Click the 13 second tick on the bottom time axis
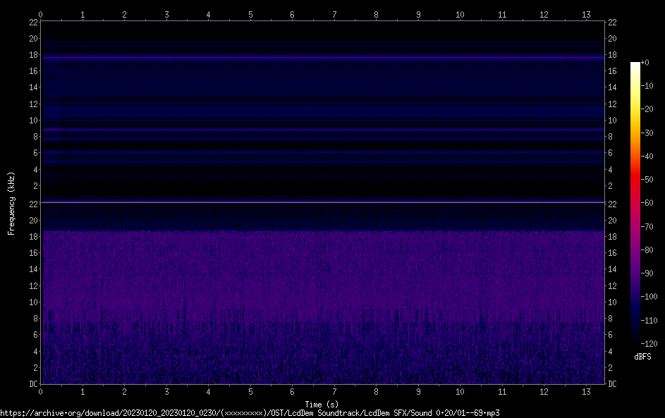This screenshot has height=418, width=665. tap(586, 392)
